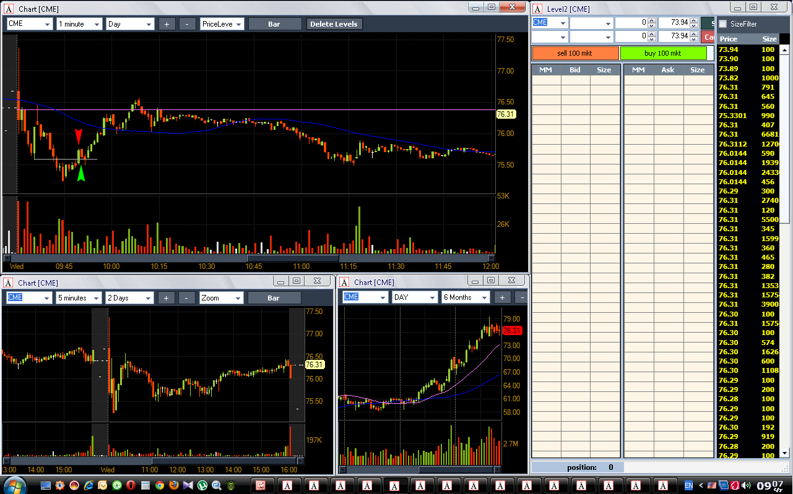Click the Delete Levels button
Viewport: 793px width, 494px height.
[334, 24]
